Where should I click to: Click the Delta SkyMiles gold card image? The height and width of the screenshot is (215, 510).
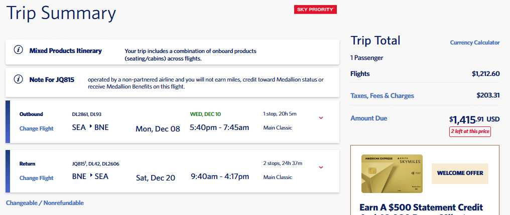pyautogui.click(x=392, y=174)
